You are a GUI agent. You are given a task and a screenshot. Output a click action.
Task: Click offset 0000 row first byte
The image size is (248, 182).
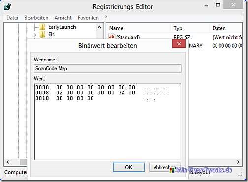(x=59, y=87)
